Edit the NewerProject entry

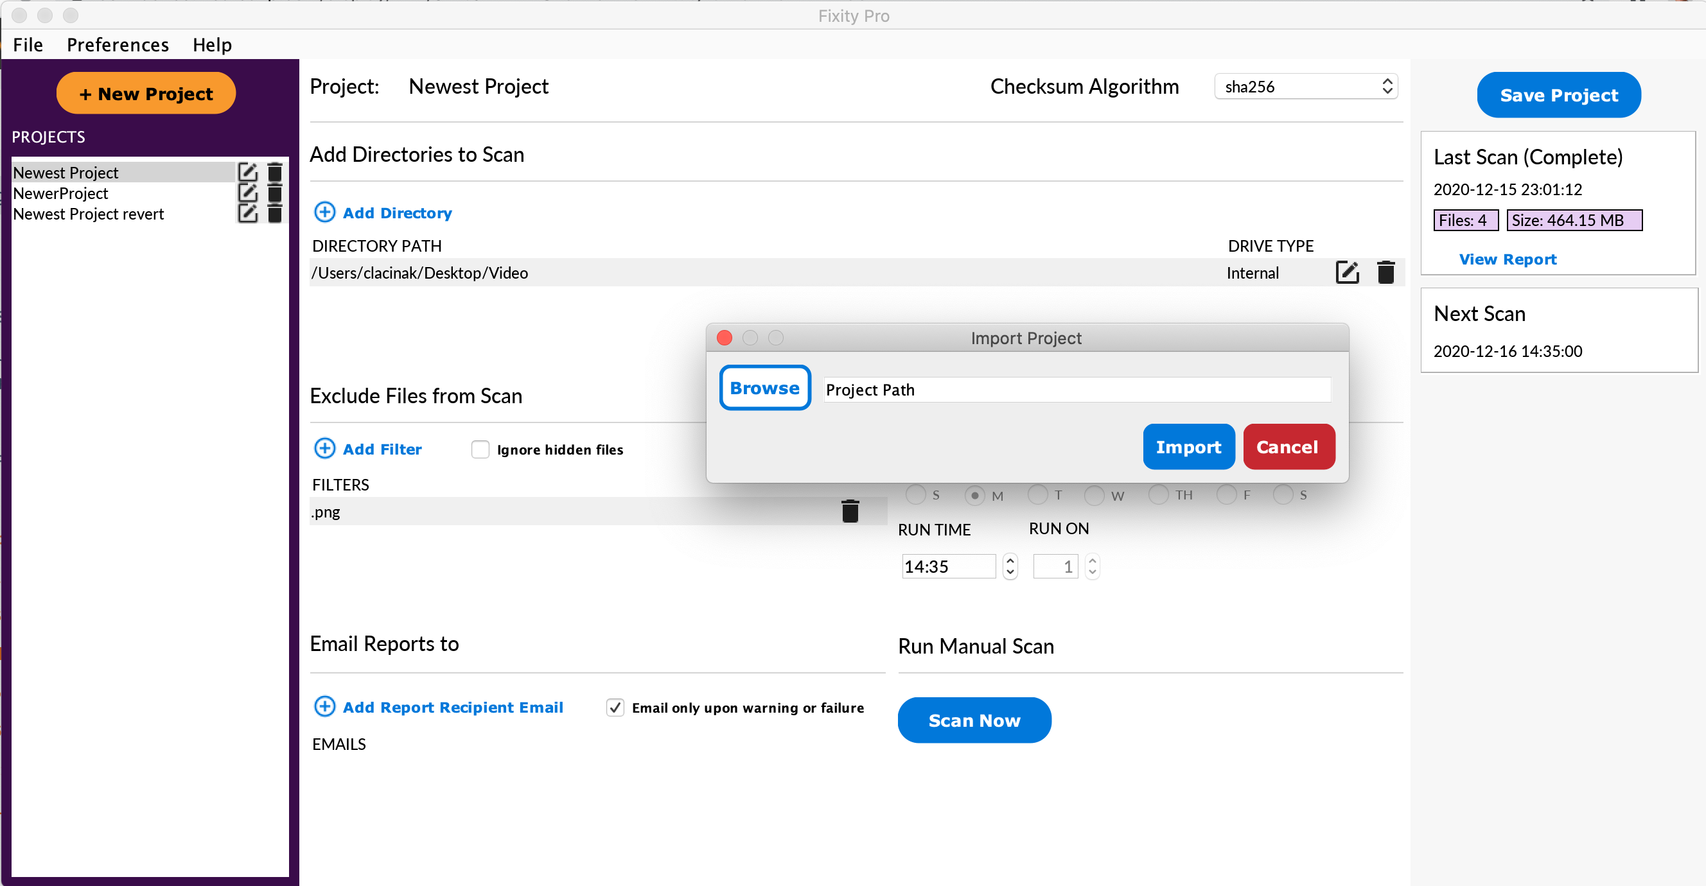(x=248, y=193)
